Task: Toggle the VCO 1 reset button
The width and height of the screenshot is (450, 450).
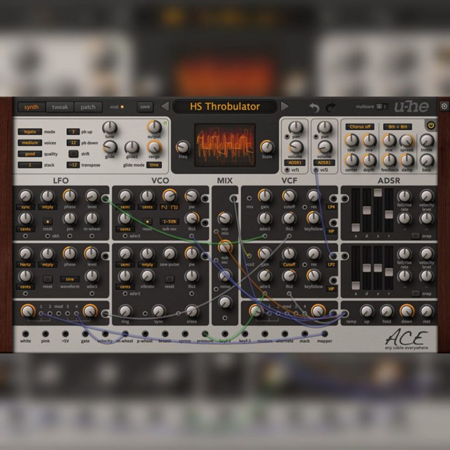Action: coord(147,221)
